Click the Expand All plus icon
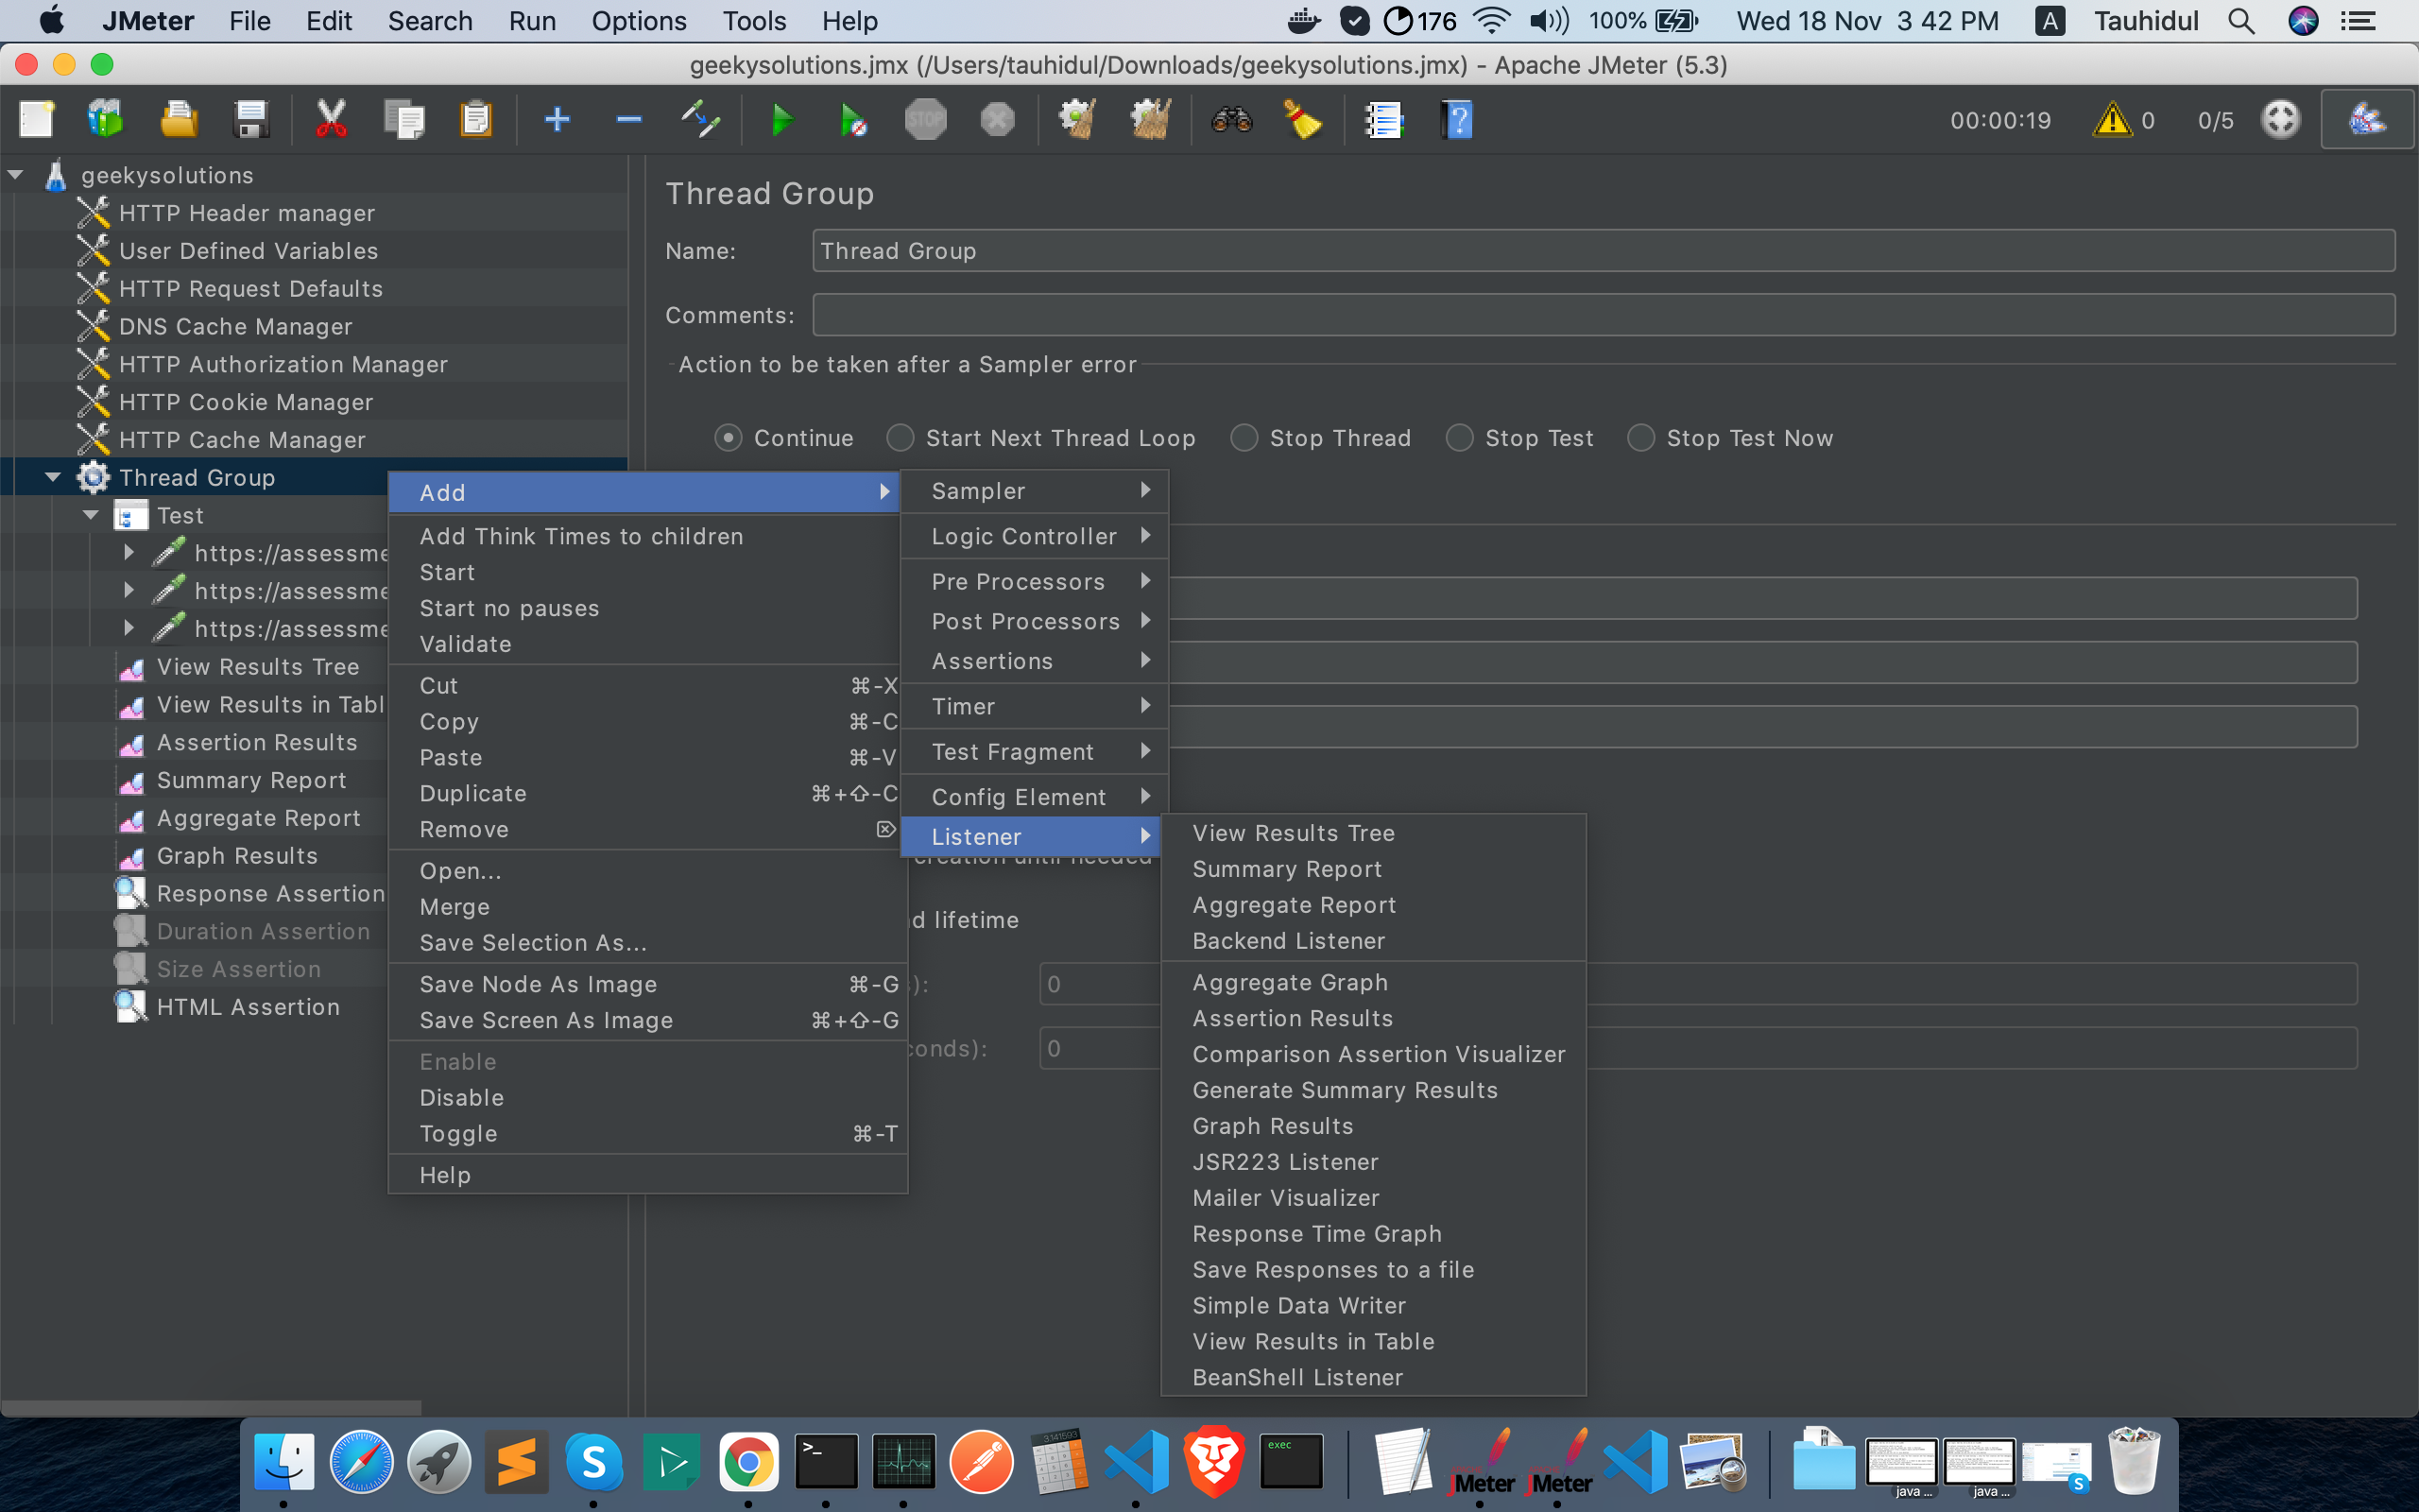Screen dimensions: 2419x1512 coord(557,120)
